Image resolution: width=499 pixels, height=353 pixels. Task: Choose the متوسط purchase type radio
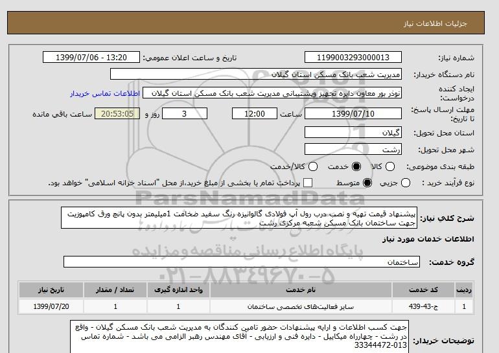click(x=367, y=183)
